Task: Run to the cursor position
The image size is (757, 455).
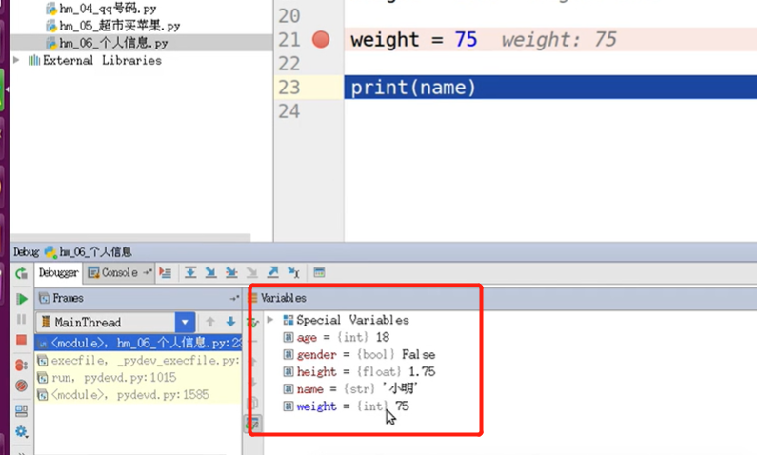Action: 293,272
